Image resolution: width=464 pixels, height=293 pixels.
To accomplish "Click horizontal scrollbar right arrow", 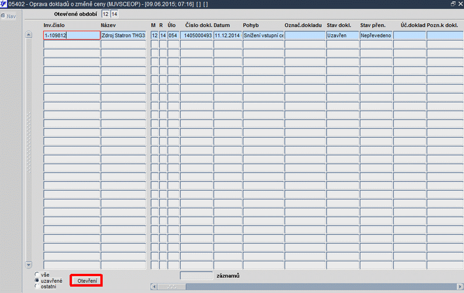I will tap(460, 287).
